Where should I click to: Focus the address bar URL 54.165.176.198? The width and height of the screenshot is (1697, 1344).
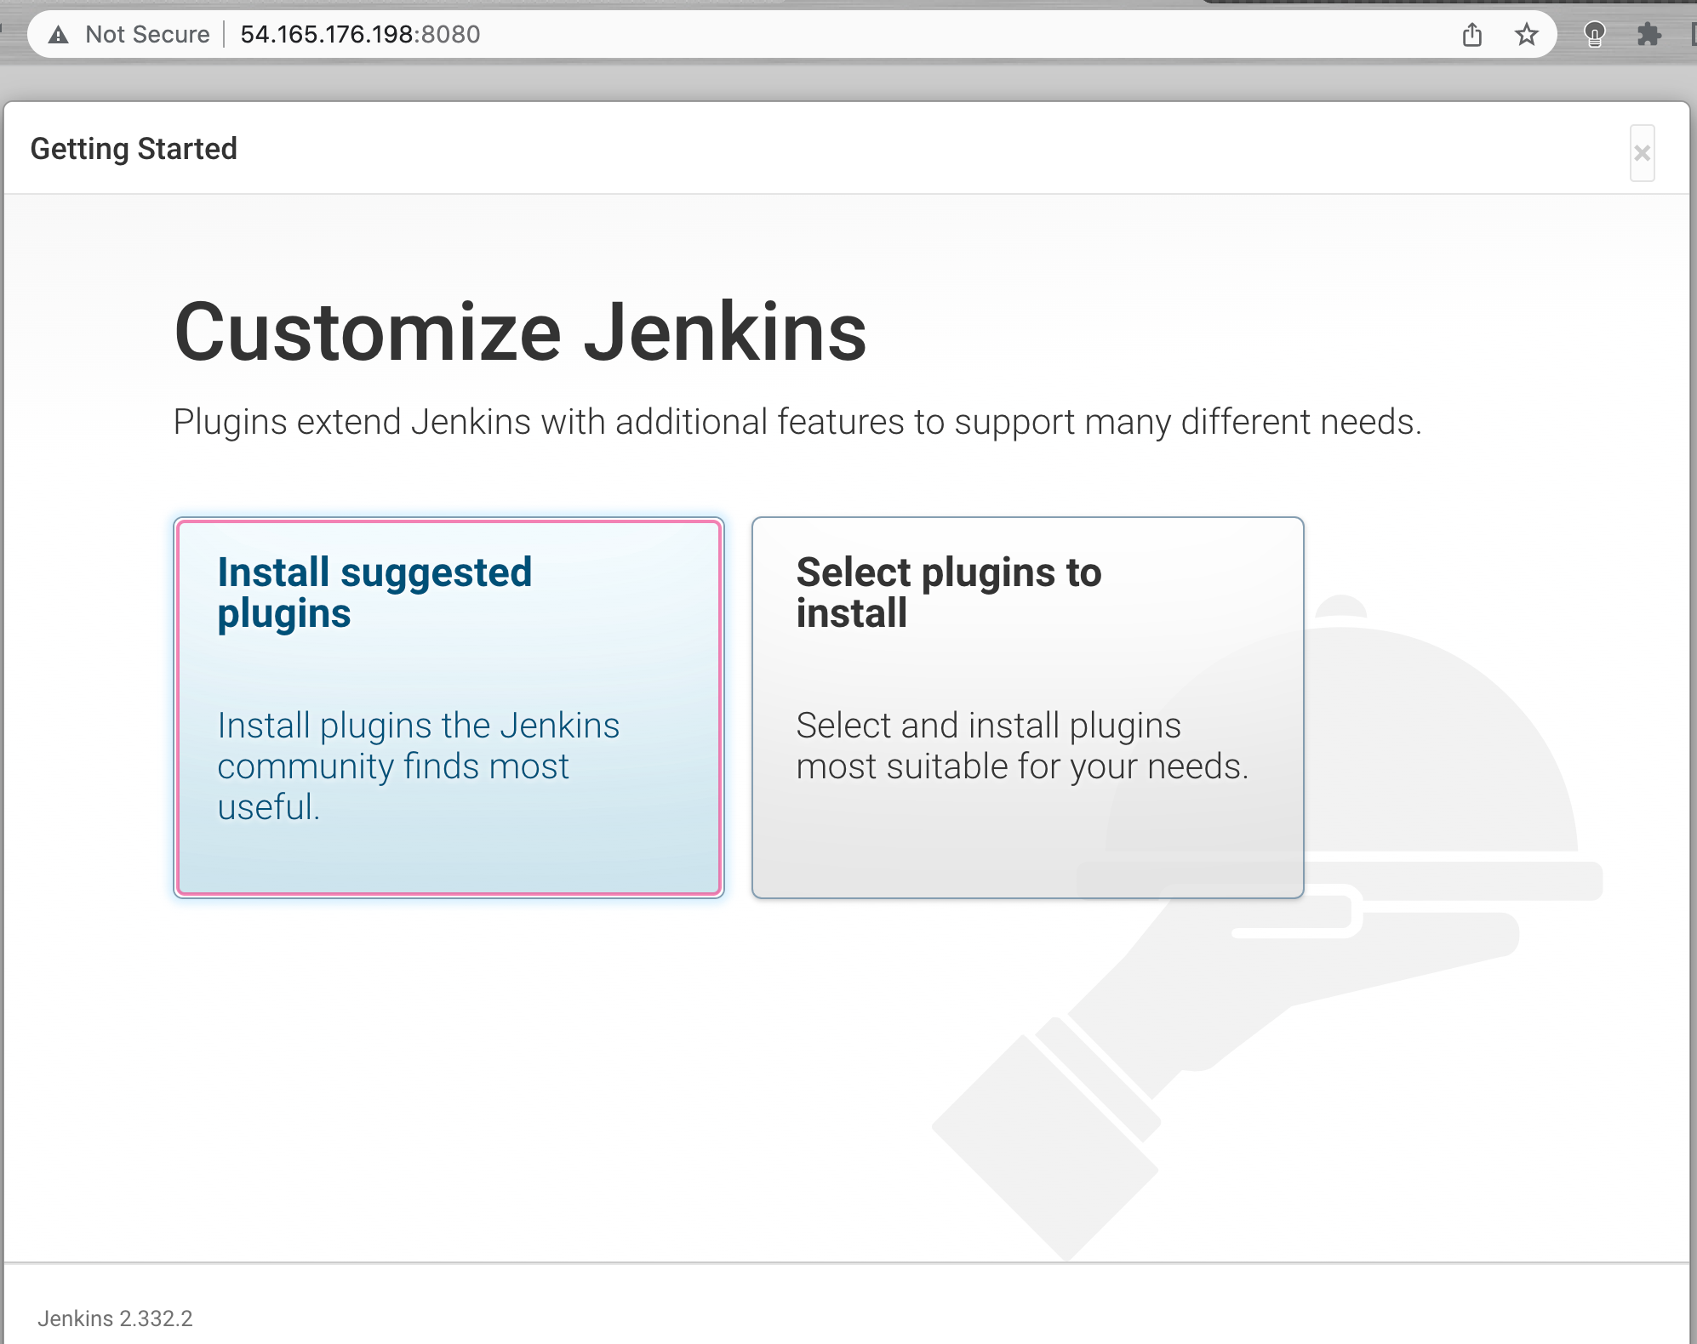tap(328, 35)
